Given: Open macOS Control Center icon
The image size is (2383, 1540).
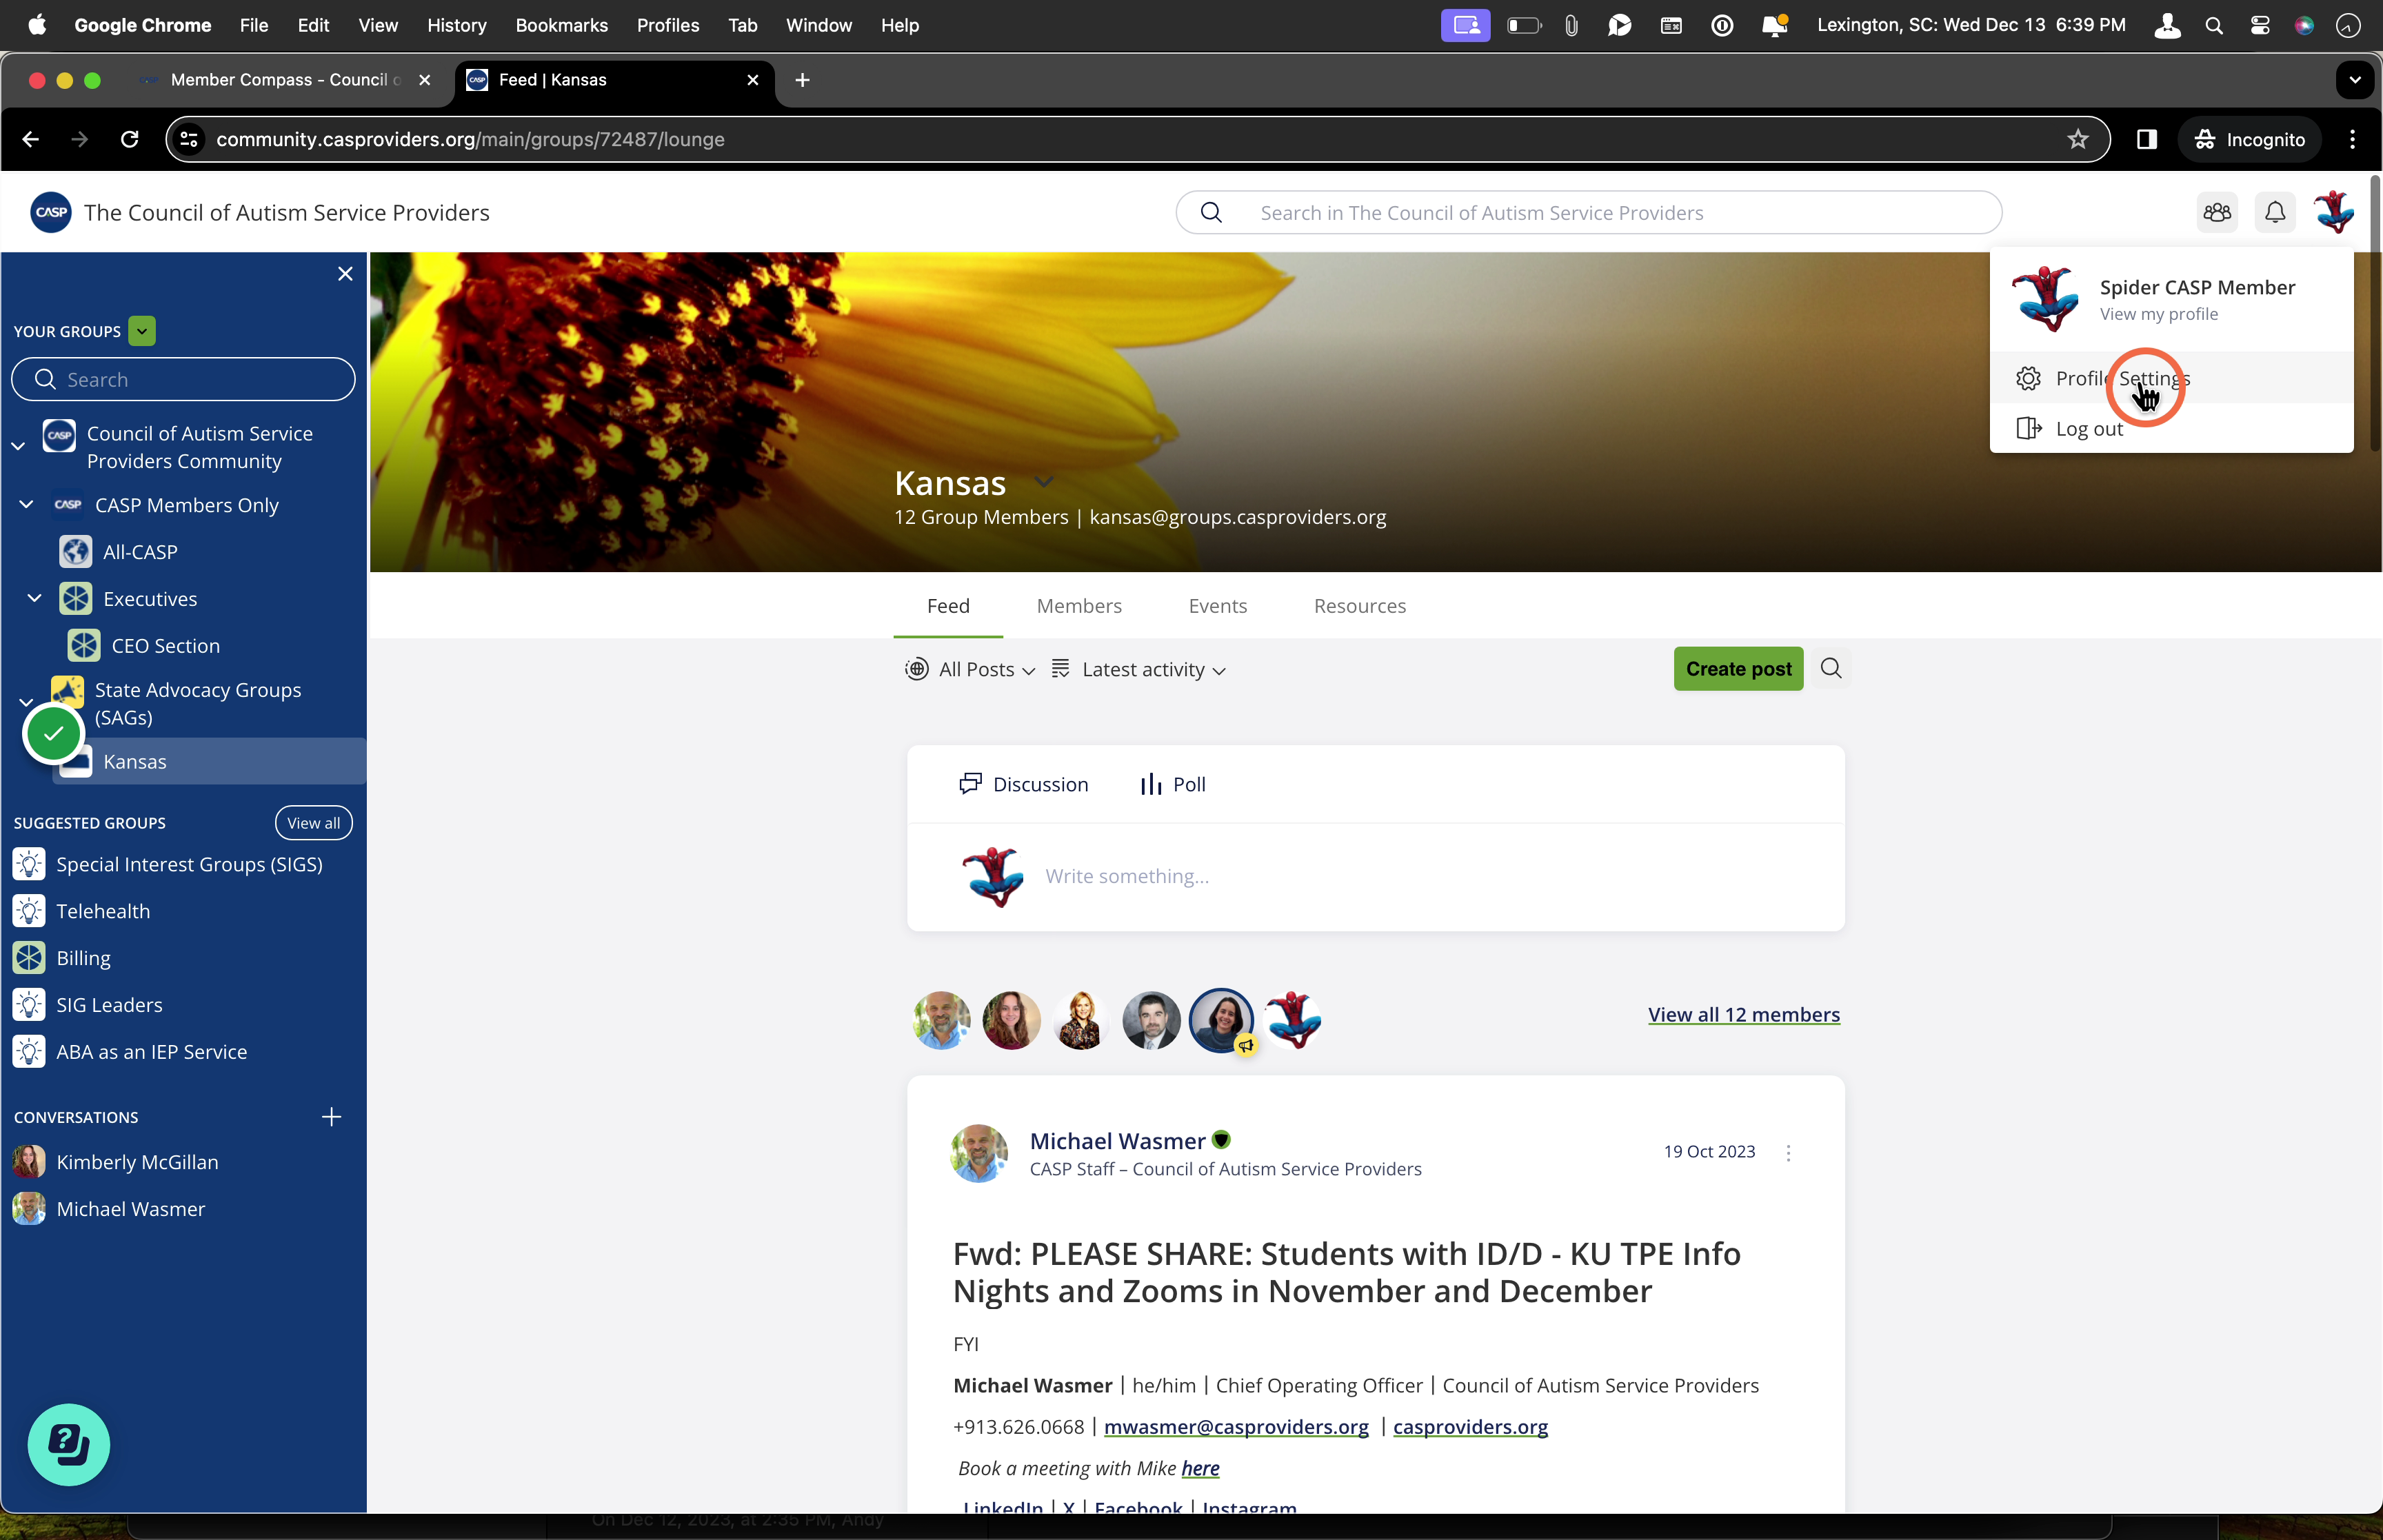Looking at the screenshot, I should pyautogui.click(x=2260, y=25).
